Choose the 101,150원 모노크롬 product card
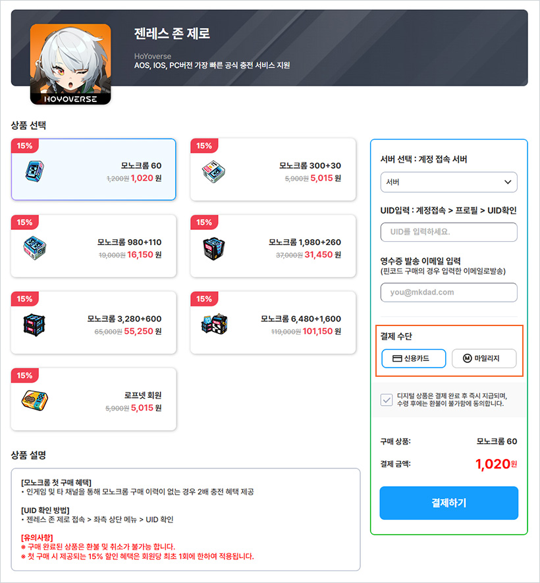Image resolution: width=540 pixels, height=583 pixels. (x=273, y=323)
